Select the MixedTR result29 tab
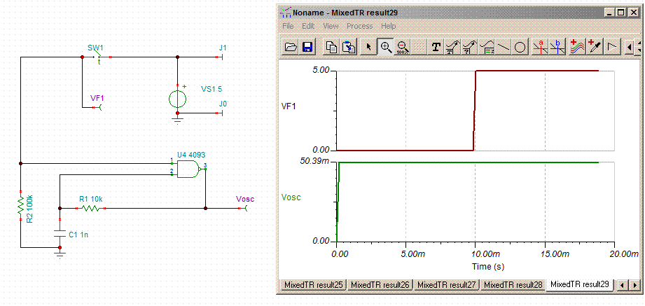 580,284
